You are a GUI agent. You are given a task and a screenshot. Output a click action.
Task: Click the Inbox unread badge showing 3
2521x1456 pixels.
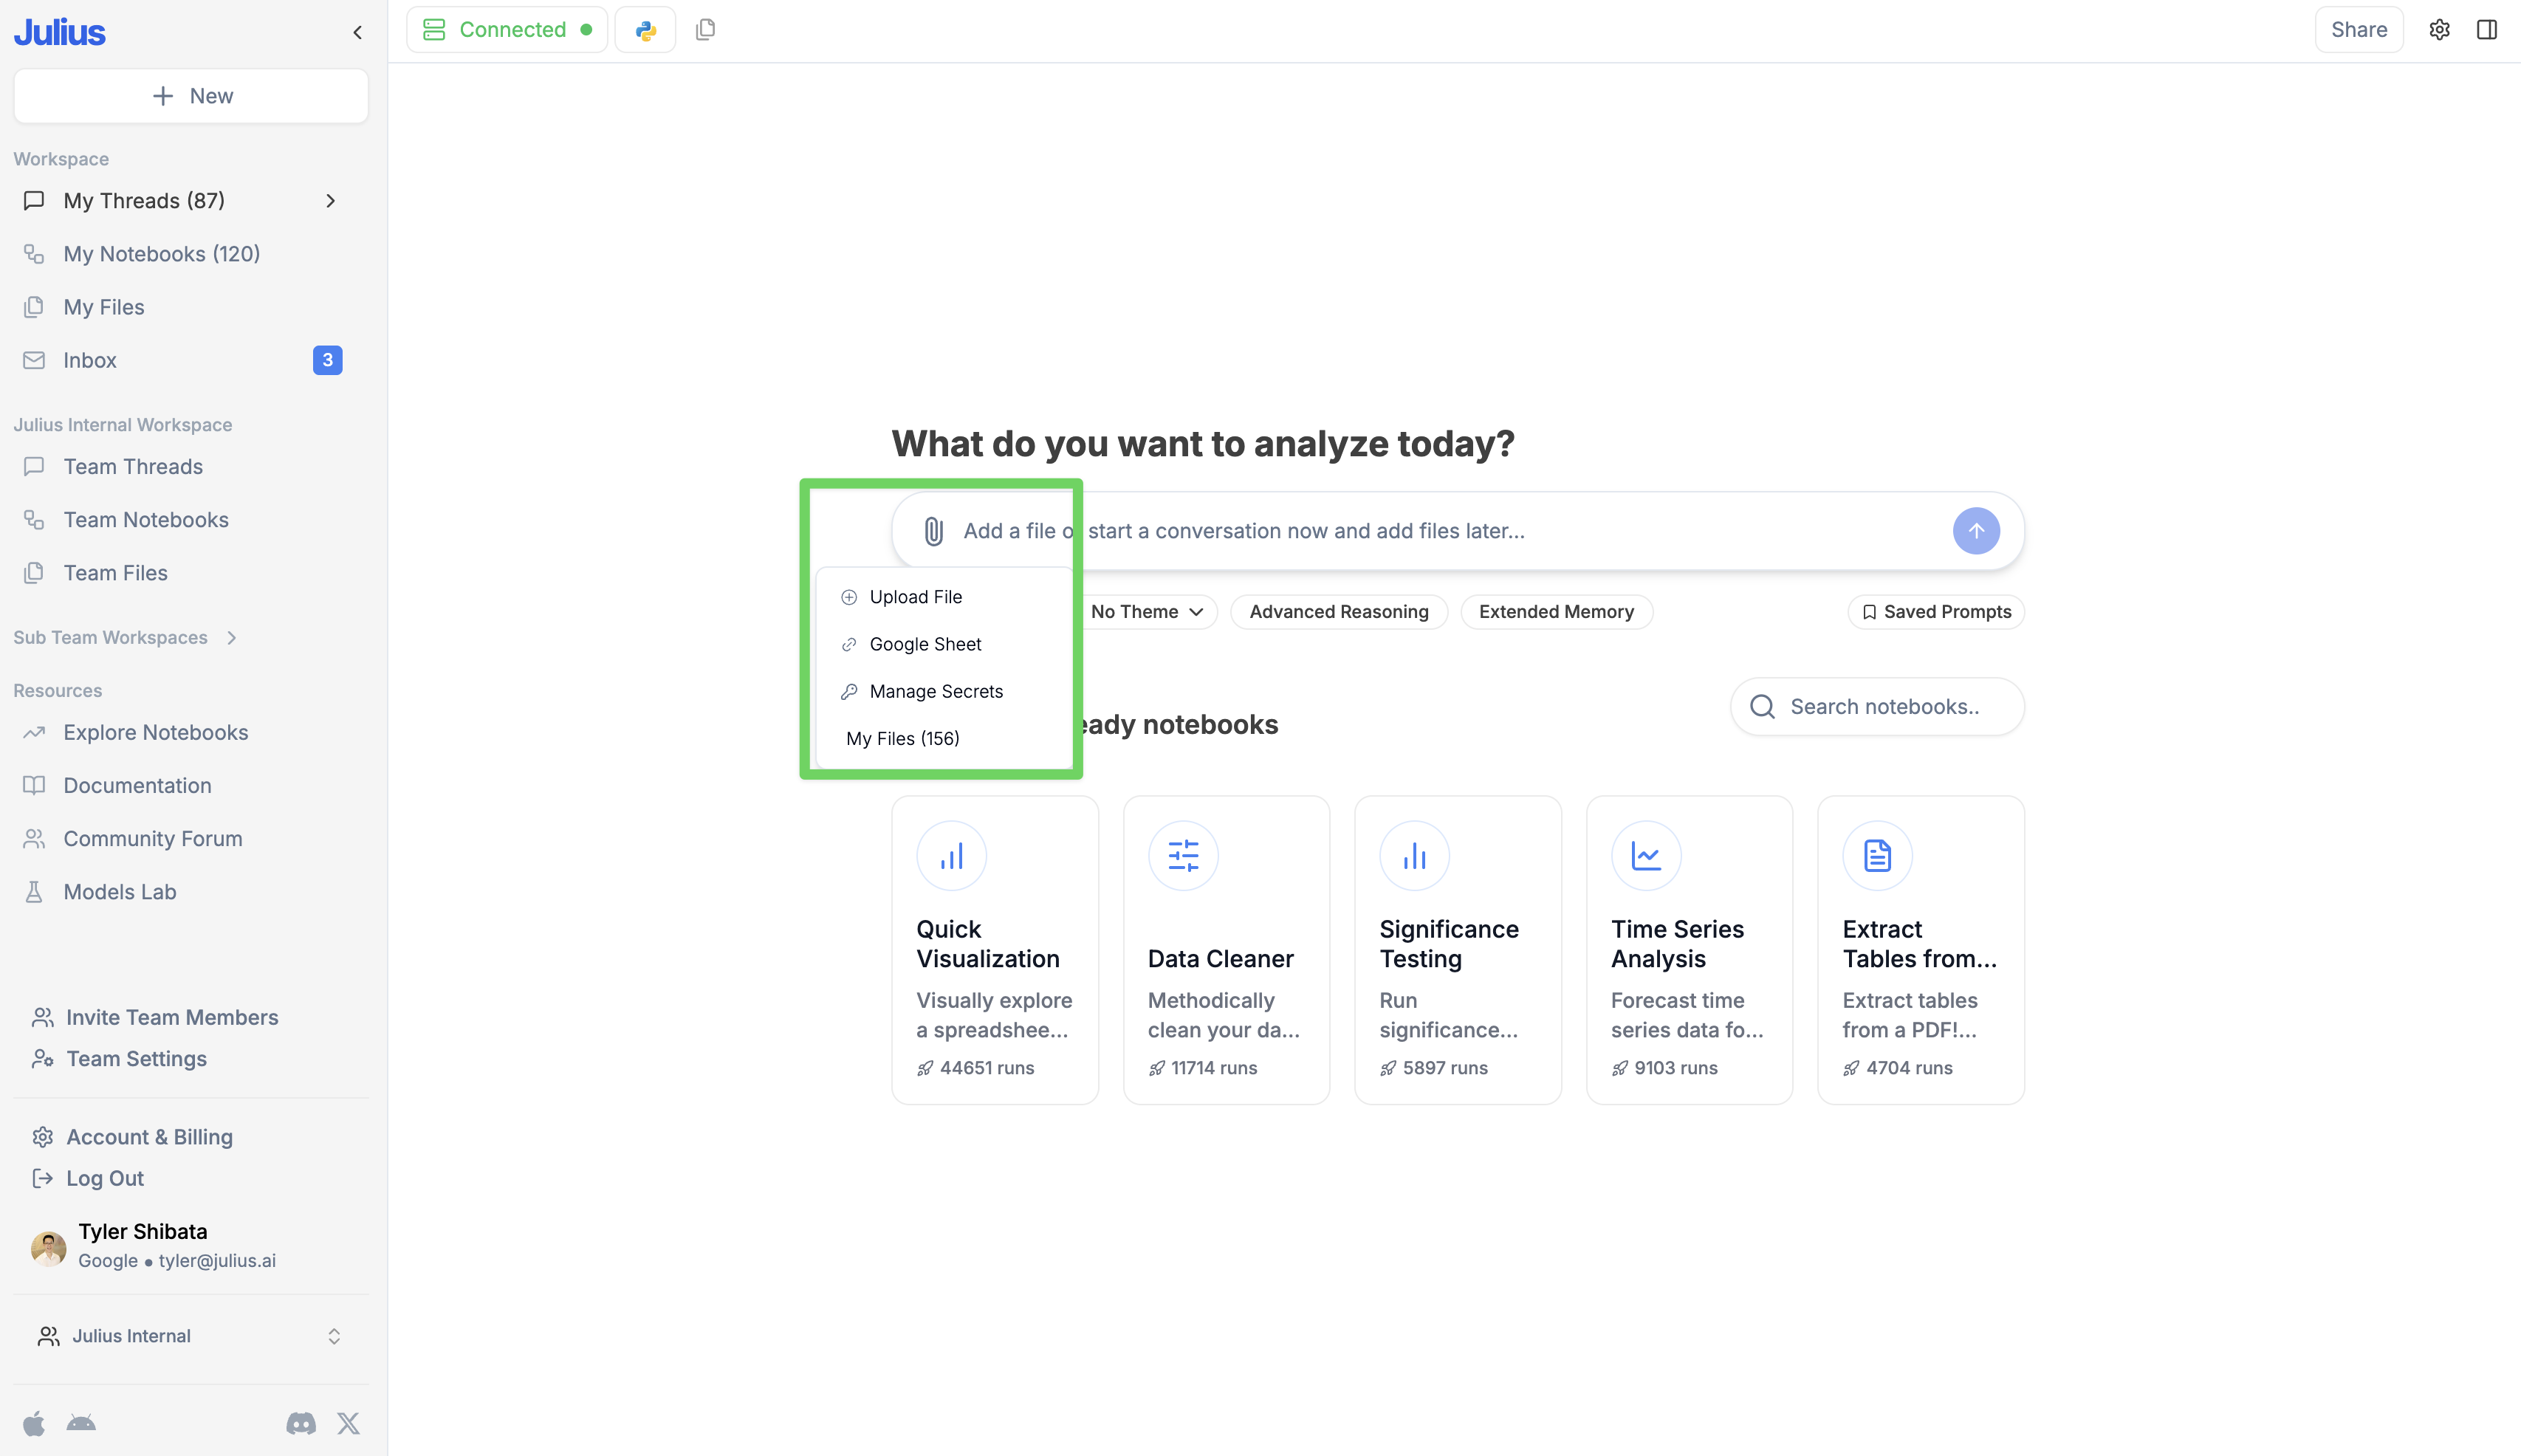(x=327, y=360)
